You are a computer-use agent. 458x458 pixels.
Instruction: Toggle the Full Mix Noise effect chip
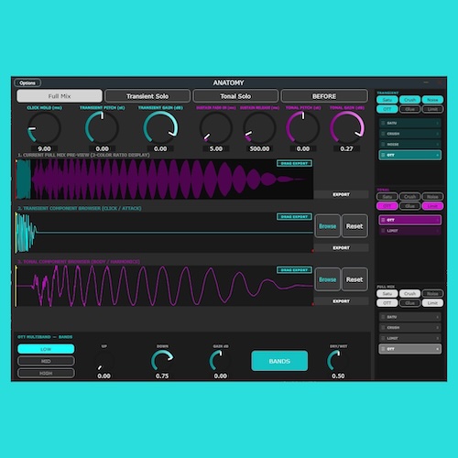tap(432, 293)
